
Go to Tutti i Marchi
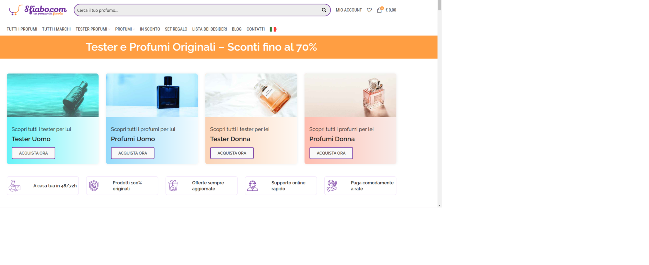(x=56, y=29)
